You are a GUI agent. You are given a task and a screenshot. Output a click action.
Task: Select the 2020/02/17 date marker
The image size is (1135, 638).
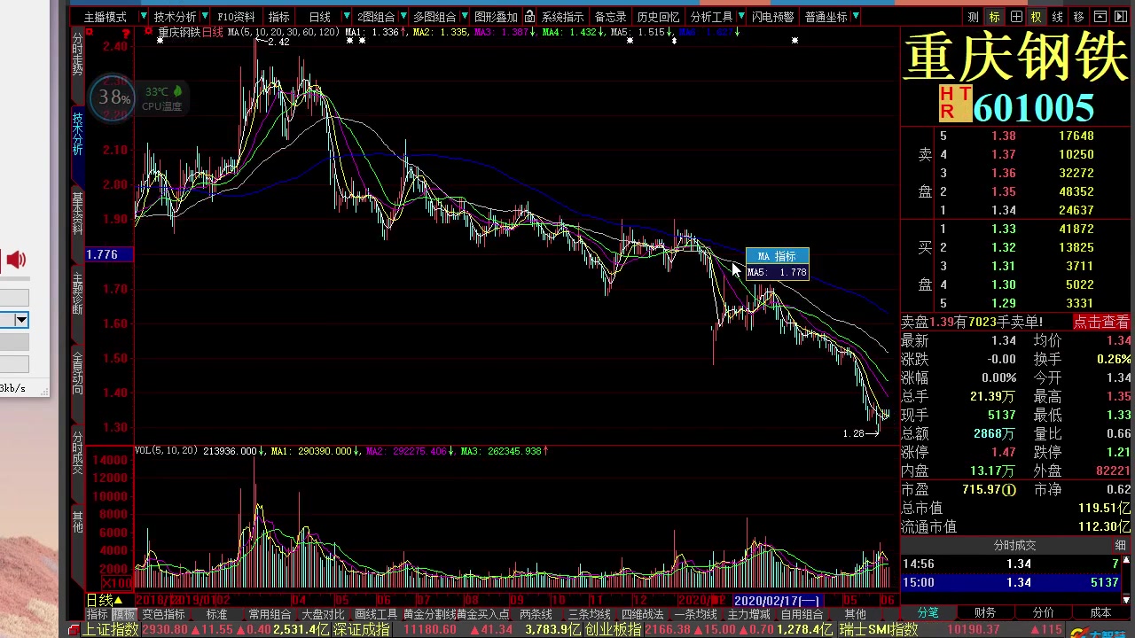tap(777, 601)
